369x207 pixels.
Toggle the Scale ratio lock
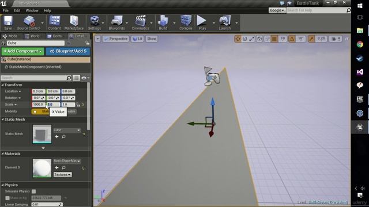click(78, 105)
